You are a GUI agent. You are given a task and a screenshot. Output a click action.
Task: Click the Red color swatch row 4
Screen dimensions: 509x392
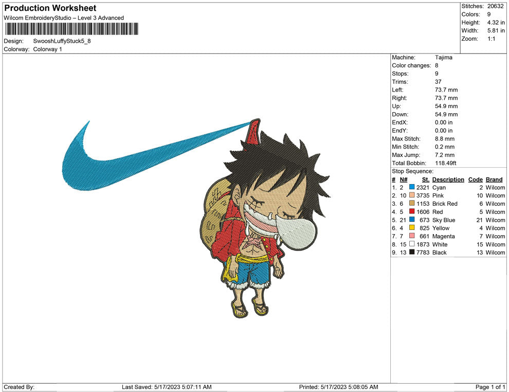(x=412, y=211)
